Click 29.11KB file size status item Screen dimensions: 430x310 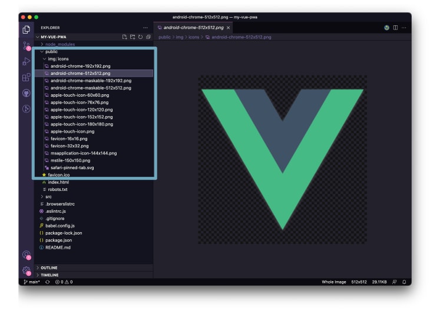(x=379, y=282)
